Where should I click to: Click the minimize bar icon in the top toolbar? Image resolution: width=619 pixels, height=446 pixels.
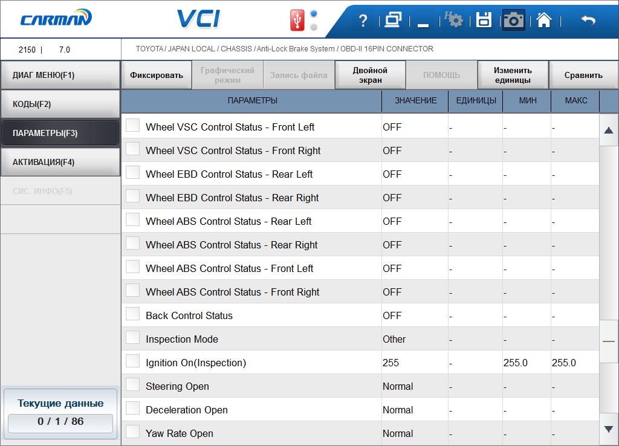[423, 25]
